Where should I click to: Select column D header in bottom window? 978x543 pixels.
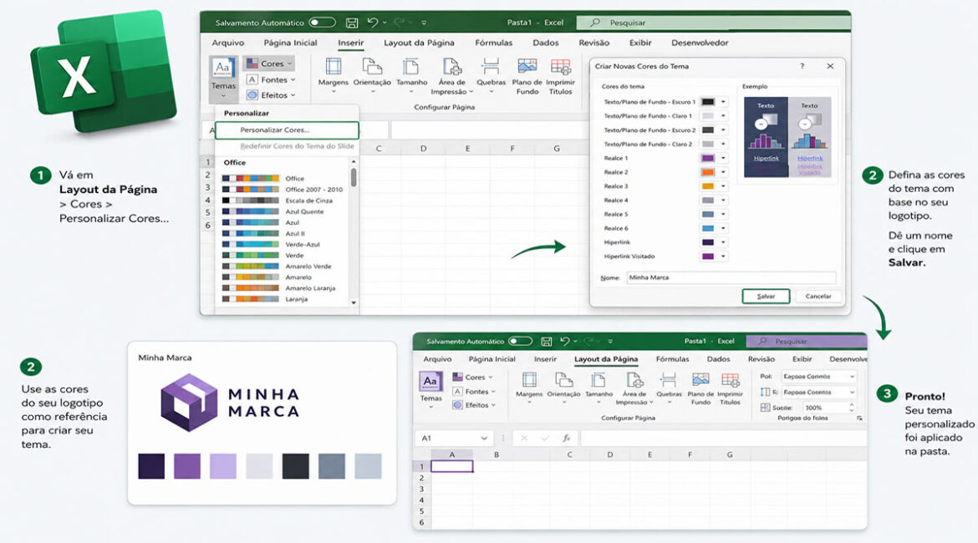[x=609, y=454]
